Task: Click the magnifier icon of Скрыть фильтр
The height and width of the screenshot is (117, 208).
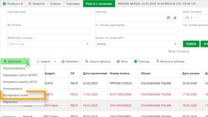Action: pyautogui.click(x=87, y=61)
